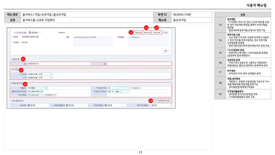275x155 pixels.
Task: Toggle the 필수동의 동의함 checkbox
Action: (29, 105)
